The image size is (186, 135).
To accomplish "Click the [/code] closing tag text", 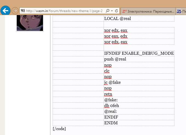I will pyautogui.click(x=59, y=128).
